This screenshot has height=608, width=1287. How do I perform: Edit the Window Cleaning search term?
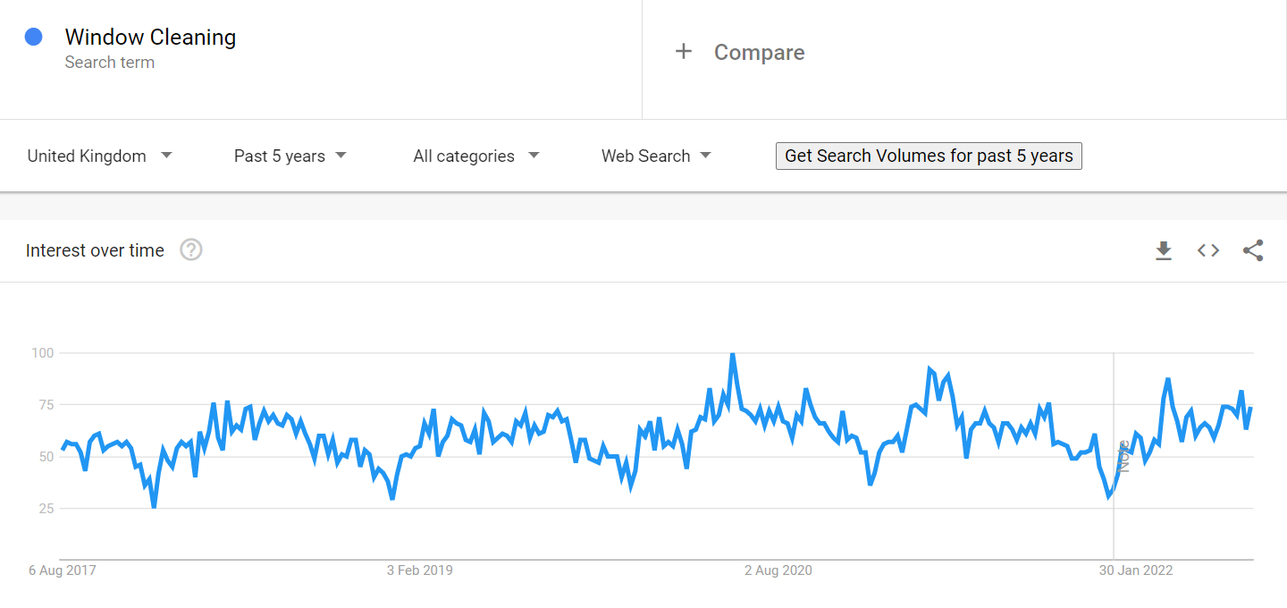(150, 38)
